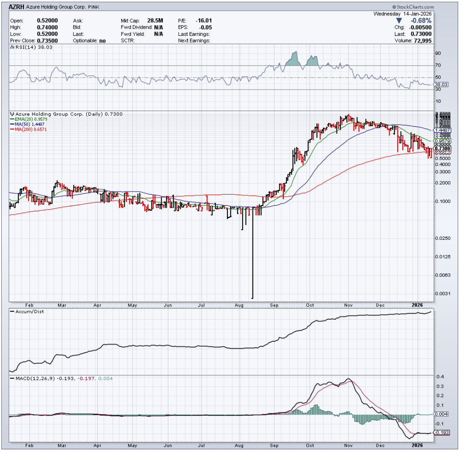Click the Accum/Dist indicator label
Viewport: 459px width, 451px height.
click(27, 312)
